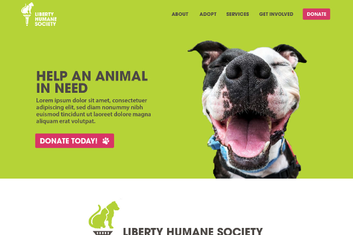Click the dog's black nose
The image size is (353, 235).
pos(248,68)
